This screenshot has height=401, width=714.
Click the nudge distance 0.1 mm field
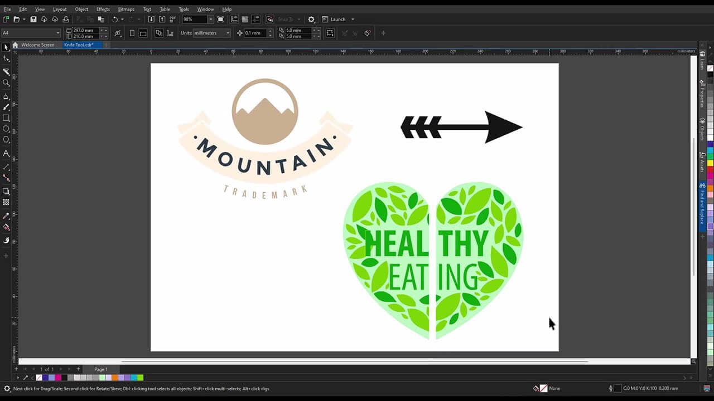click(x=255, y=33)
